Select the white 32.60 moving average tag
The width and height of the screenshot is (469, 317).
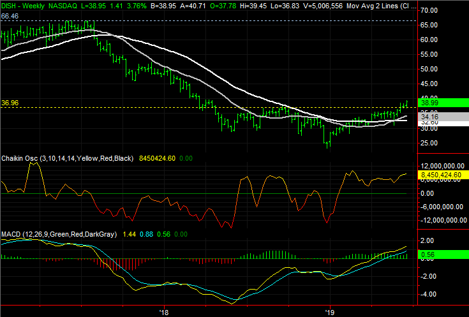[443, 122]
